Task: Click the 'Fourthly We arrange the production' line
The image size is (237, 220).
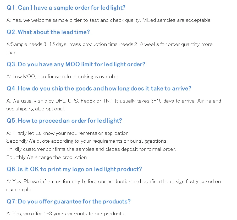Action: click(x=47, y=157)
